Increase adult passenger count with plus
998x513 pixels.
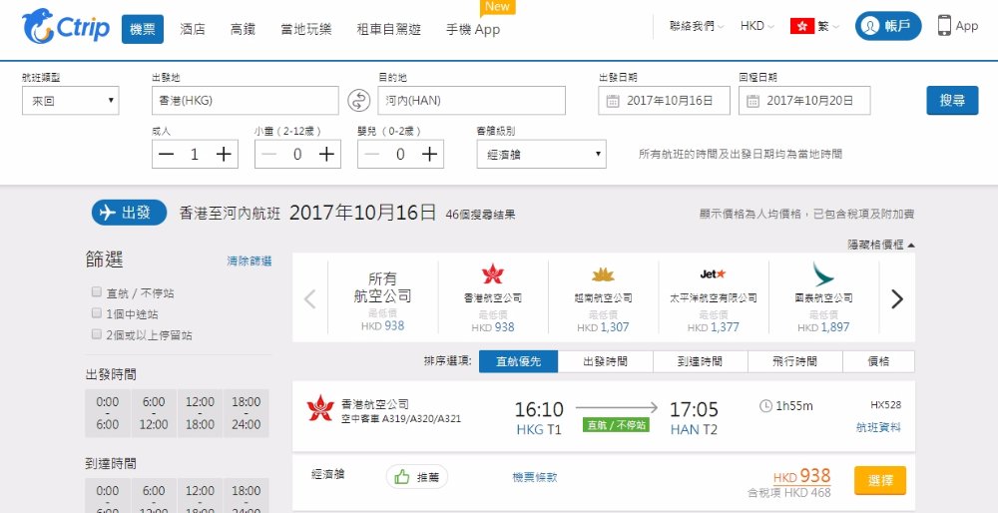coord(225,154)
